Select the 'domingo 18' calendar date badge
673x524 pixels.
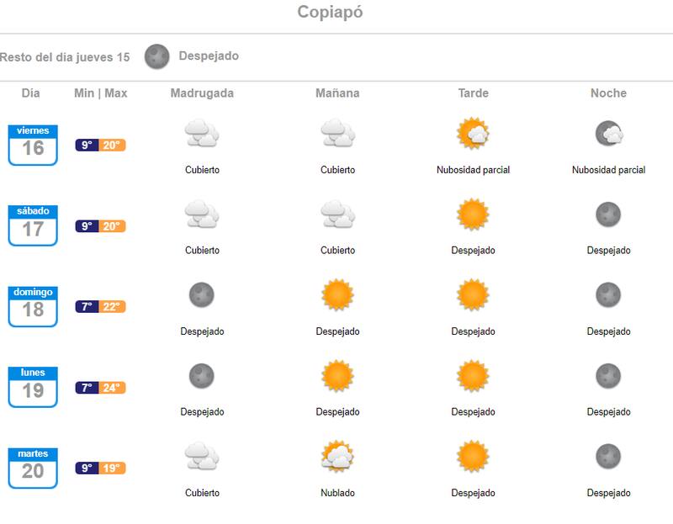[x=33, y=306]
